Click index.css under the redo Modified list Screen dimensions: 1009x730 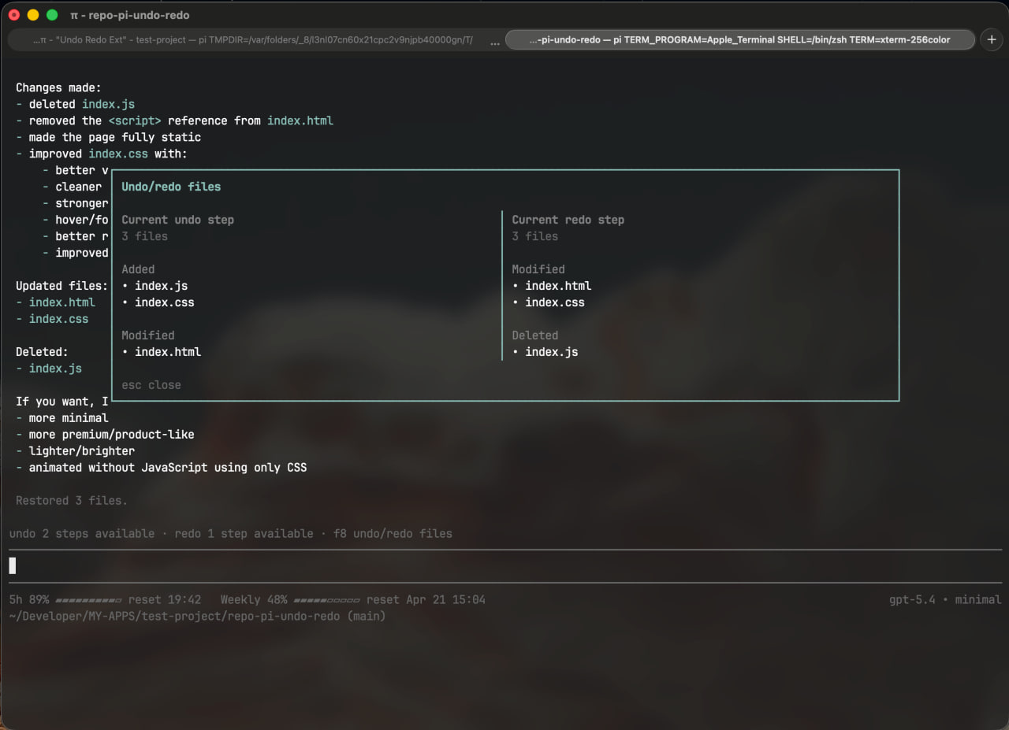point(555,302)
